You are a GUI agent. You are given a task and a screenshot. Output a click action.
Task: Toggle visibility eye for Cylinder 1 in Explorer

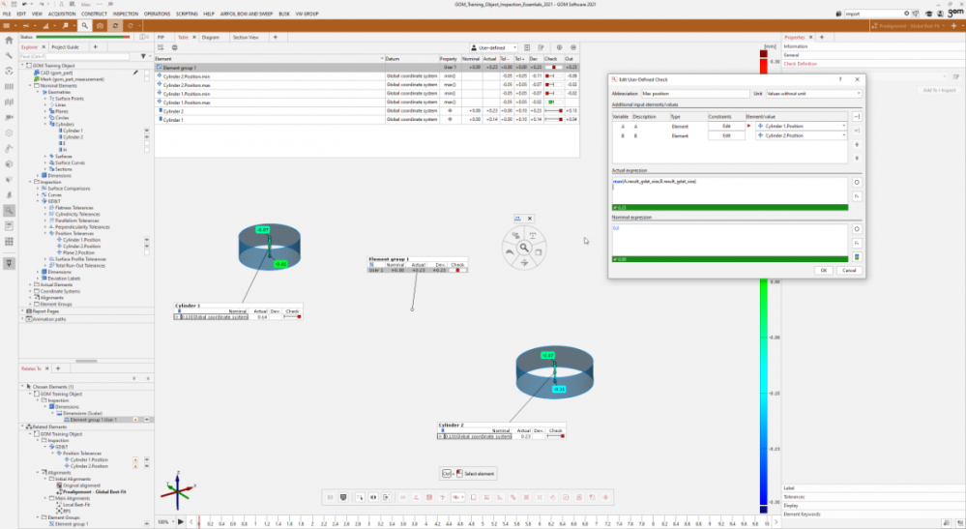point(147,131)
